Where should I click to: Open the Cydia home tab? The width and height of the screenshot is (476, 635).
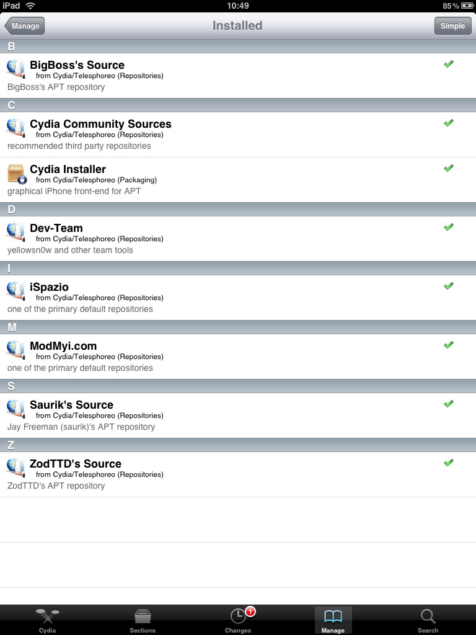(47, 620)
